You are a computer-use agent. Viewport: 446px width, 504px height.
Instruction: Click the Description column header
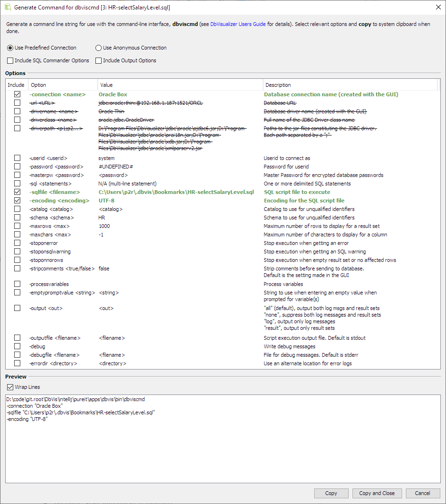[x=350, y=85]
